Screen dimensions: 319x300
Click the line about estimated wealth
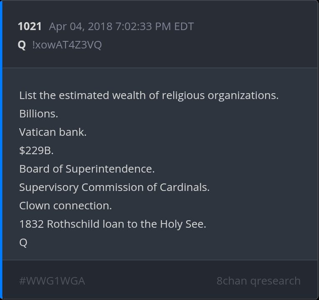coord(149,95)
